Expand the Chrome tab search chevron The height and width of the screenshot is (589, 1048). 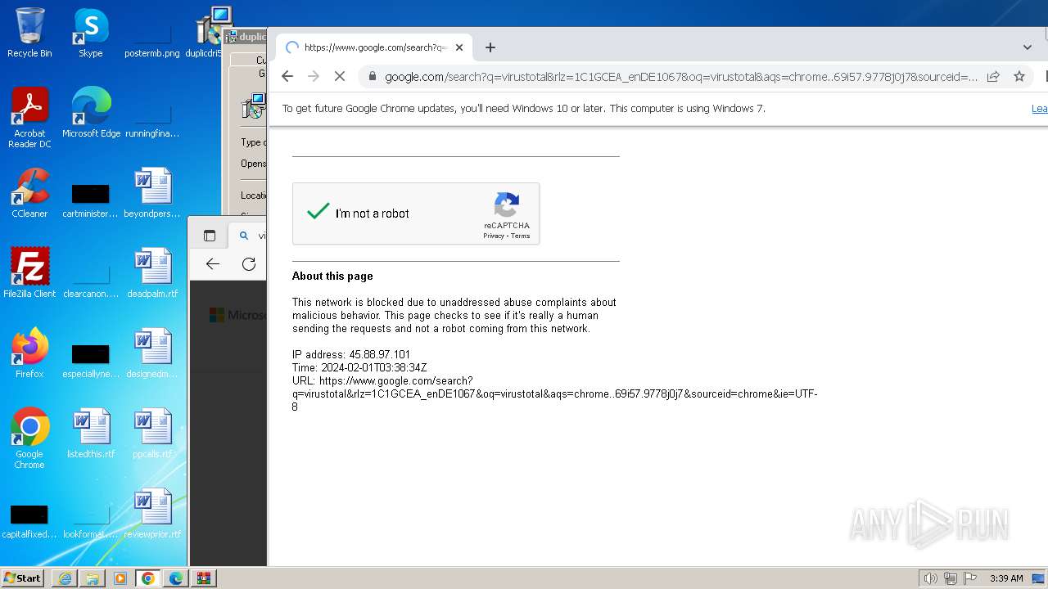pyautogui.click(x=1028, y=47)
